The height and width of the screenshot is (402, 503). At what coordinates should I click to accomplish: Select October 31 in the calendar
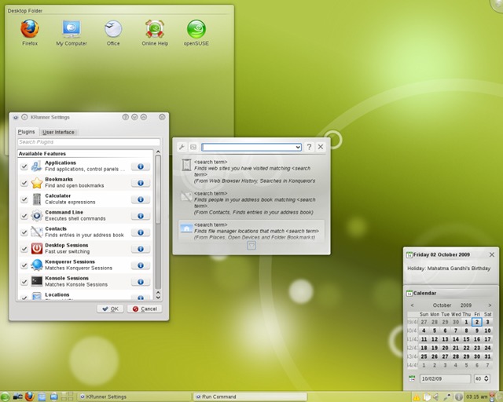pos(487,356)
